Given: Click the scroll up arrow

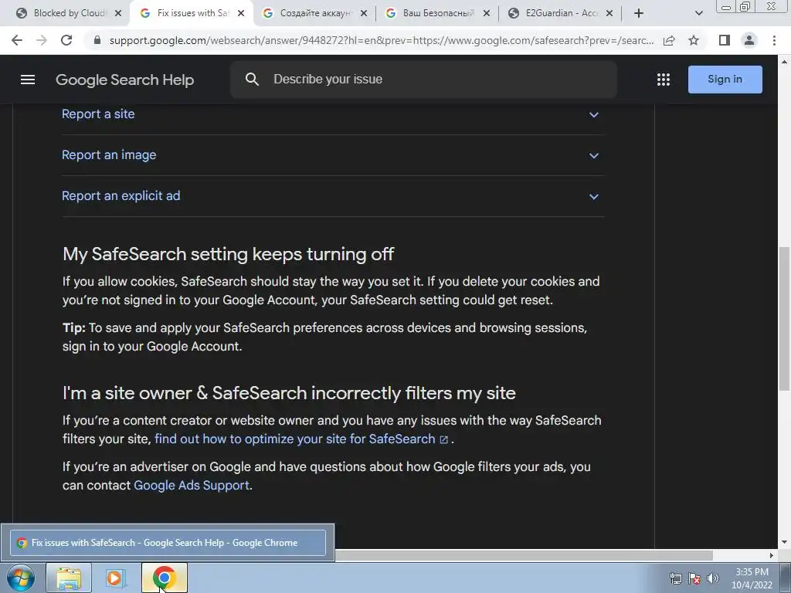Looking at the screenshot, I should [784, 62].
